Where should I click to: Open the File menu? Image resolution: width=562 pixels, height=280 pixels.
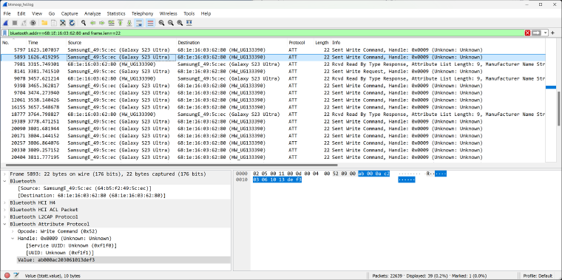coord(7,13)
